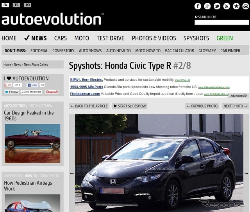Open the TEST DRIVE menu
Screen dimensions: 250x212
point(111,38)
